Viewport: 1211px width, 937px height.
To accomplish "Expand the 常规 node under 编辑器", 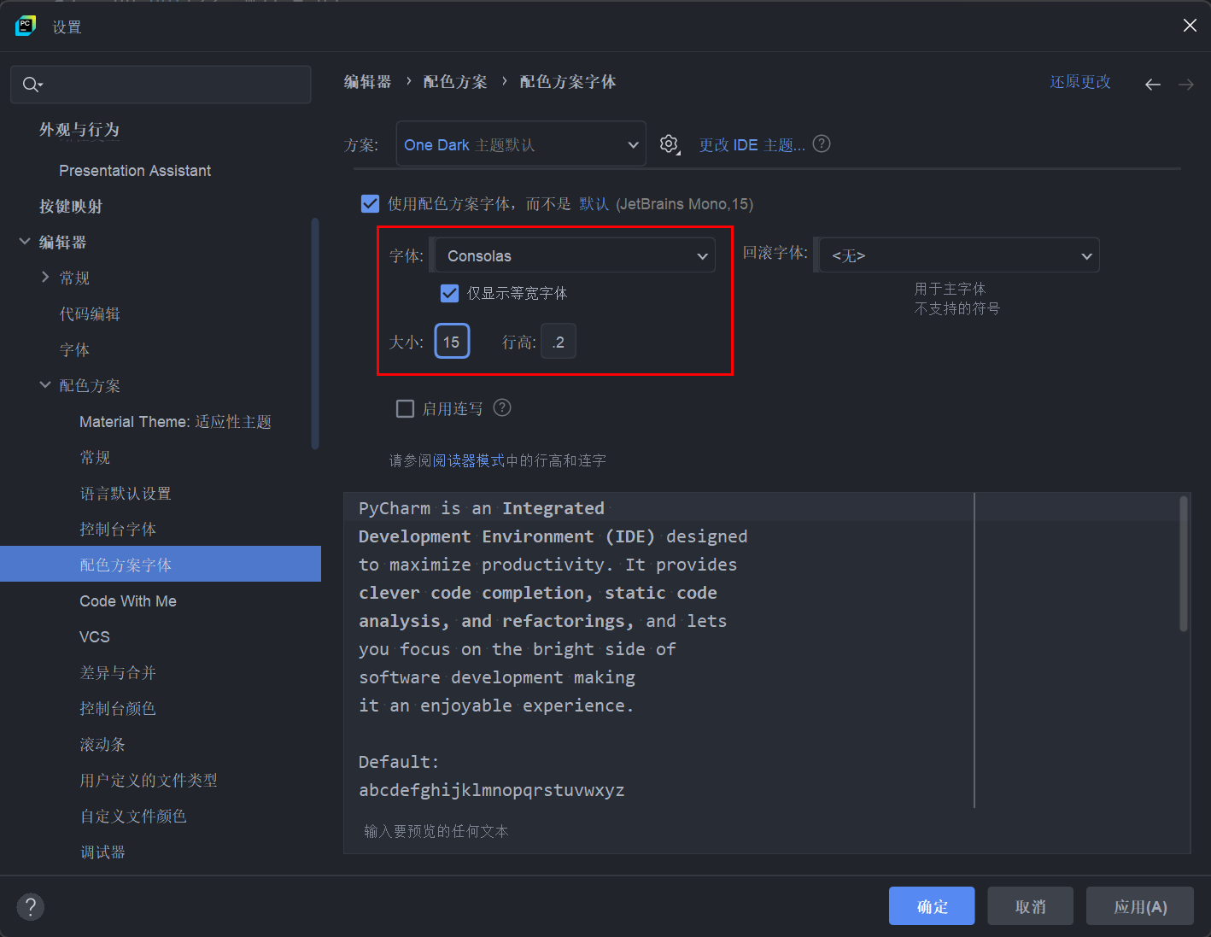I will tap(45, 278).
